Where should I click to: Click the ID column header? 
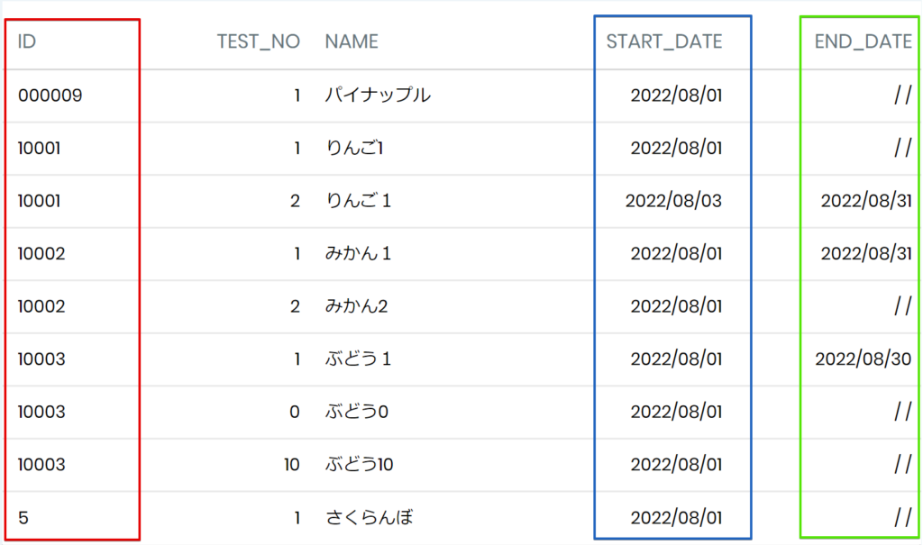tap(26, 41)
